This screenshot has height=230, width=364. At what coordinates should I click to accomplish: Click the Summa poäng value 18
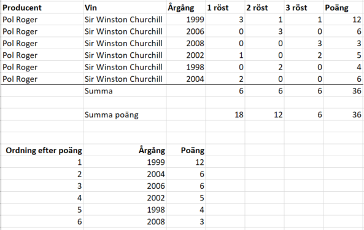[x=225, y=114]
